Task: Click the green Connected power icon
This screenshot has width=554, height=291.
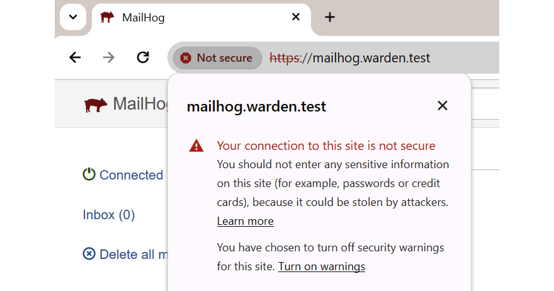Action: (89, 174)
